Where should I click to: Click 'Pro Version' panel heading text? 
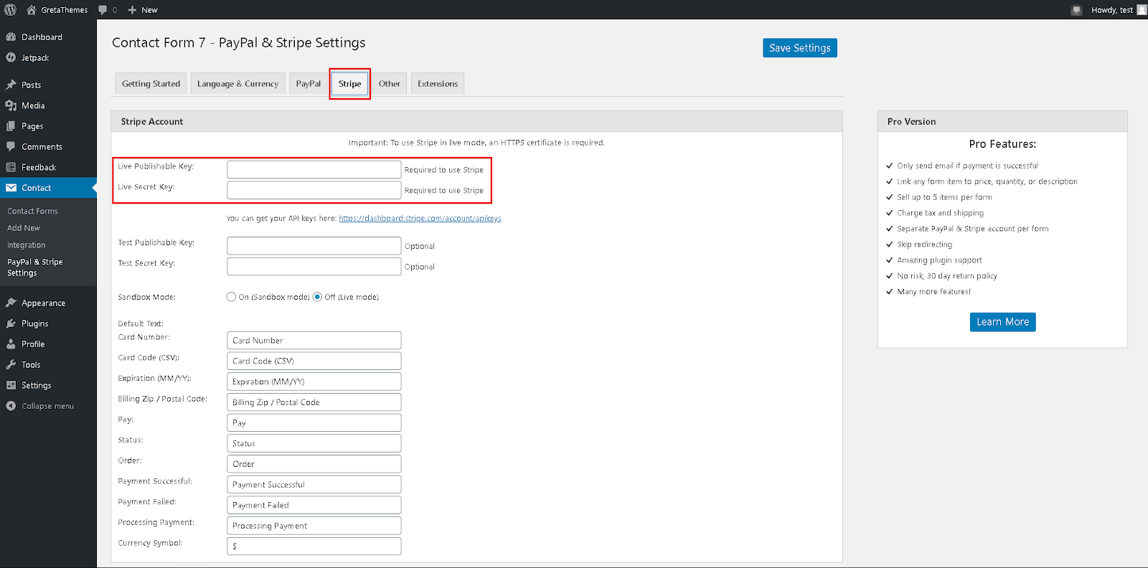[x=911, y=122]
